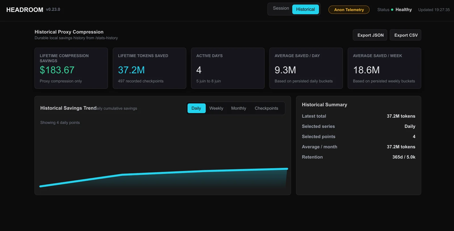Export history as JSON
This screenshot has width=454, height=231.
coord(370,35)
